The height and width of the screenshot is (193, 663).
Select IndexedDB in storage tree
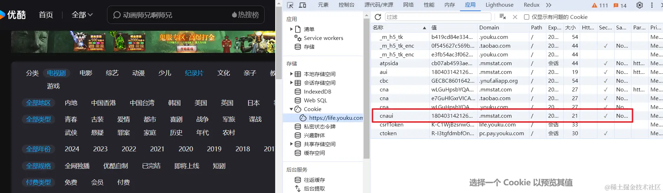pos(317,91)
